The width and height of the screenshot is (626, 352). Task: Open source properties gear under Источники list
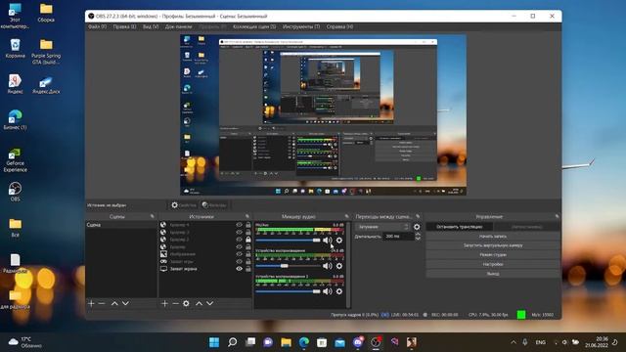tap(186, 304)
